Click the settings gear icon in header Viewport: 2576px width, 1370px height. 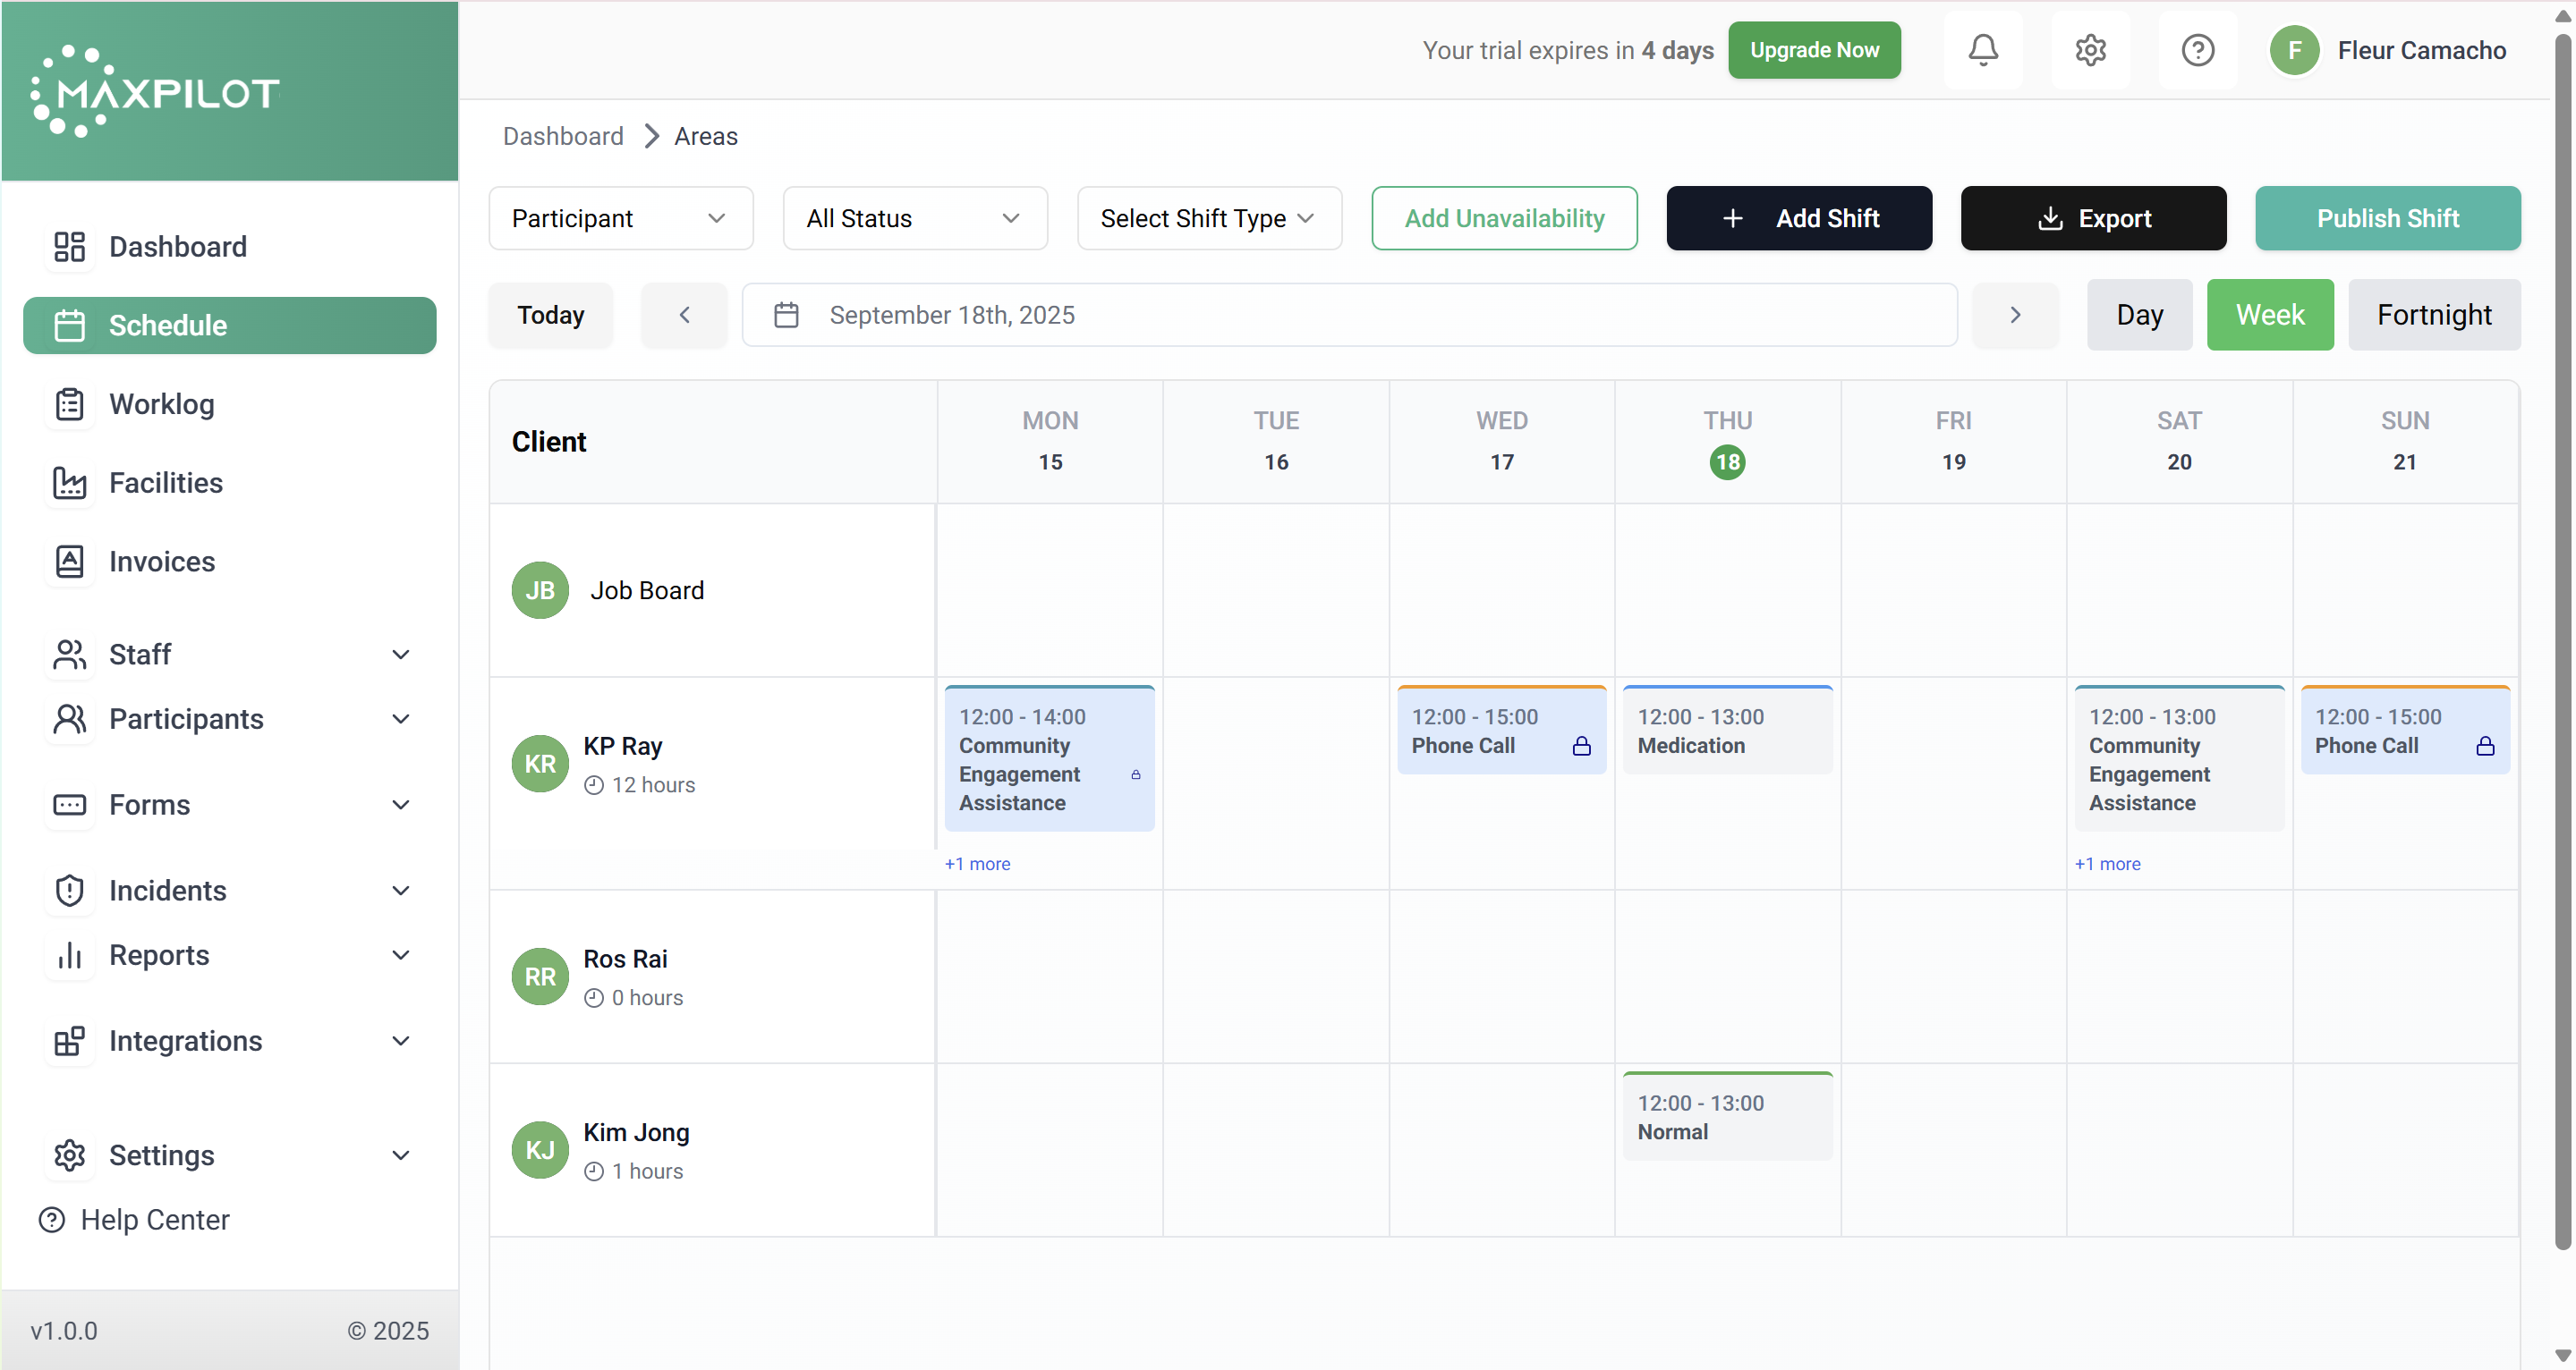pos(2090,50)
